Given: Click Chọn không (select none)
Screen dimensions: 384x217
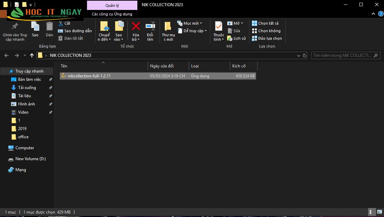Looking at the screenshot, I should click(x=266, y=31).
